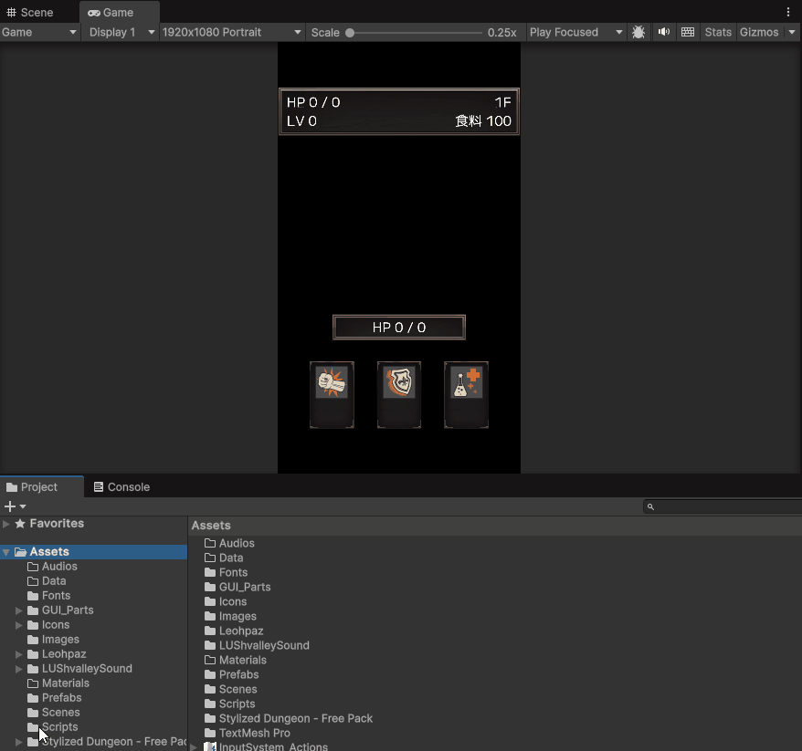Click the bug icon in Game toolbar
The image size is (802, 751).
[638, 32]
